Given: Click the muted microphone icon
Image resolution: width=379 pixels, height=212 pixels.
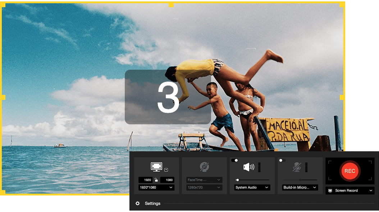Looking at the screenshot, I should pos(297,167).
